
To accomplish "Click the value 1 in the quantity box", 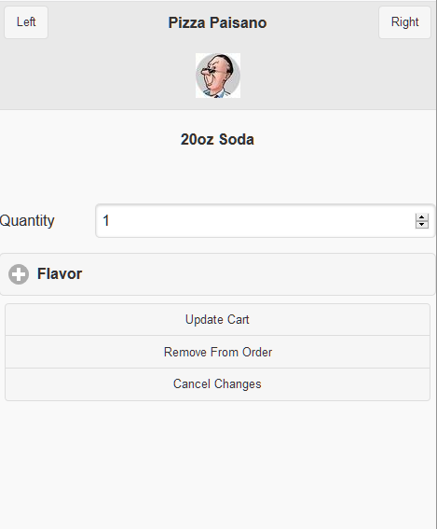I will click(x=106, y=221).
